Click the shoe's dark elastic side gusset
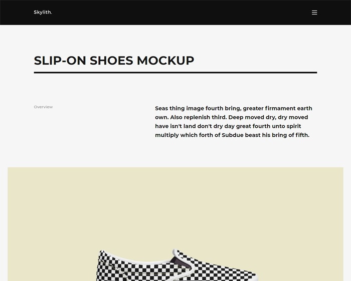This screenshot has height=281, width=351. tap(179, 260)
